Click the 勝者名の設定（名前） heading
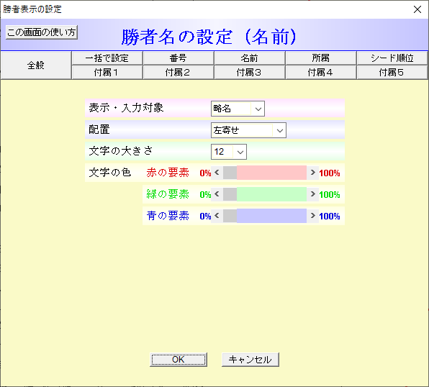The image size is (429, 387). click(x=209, y=37)
